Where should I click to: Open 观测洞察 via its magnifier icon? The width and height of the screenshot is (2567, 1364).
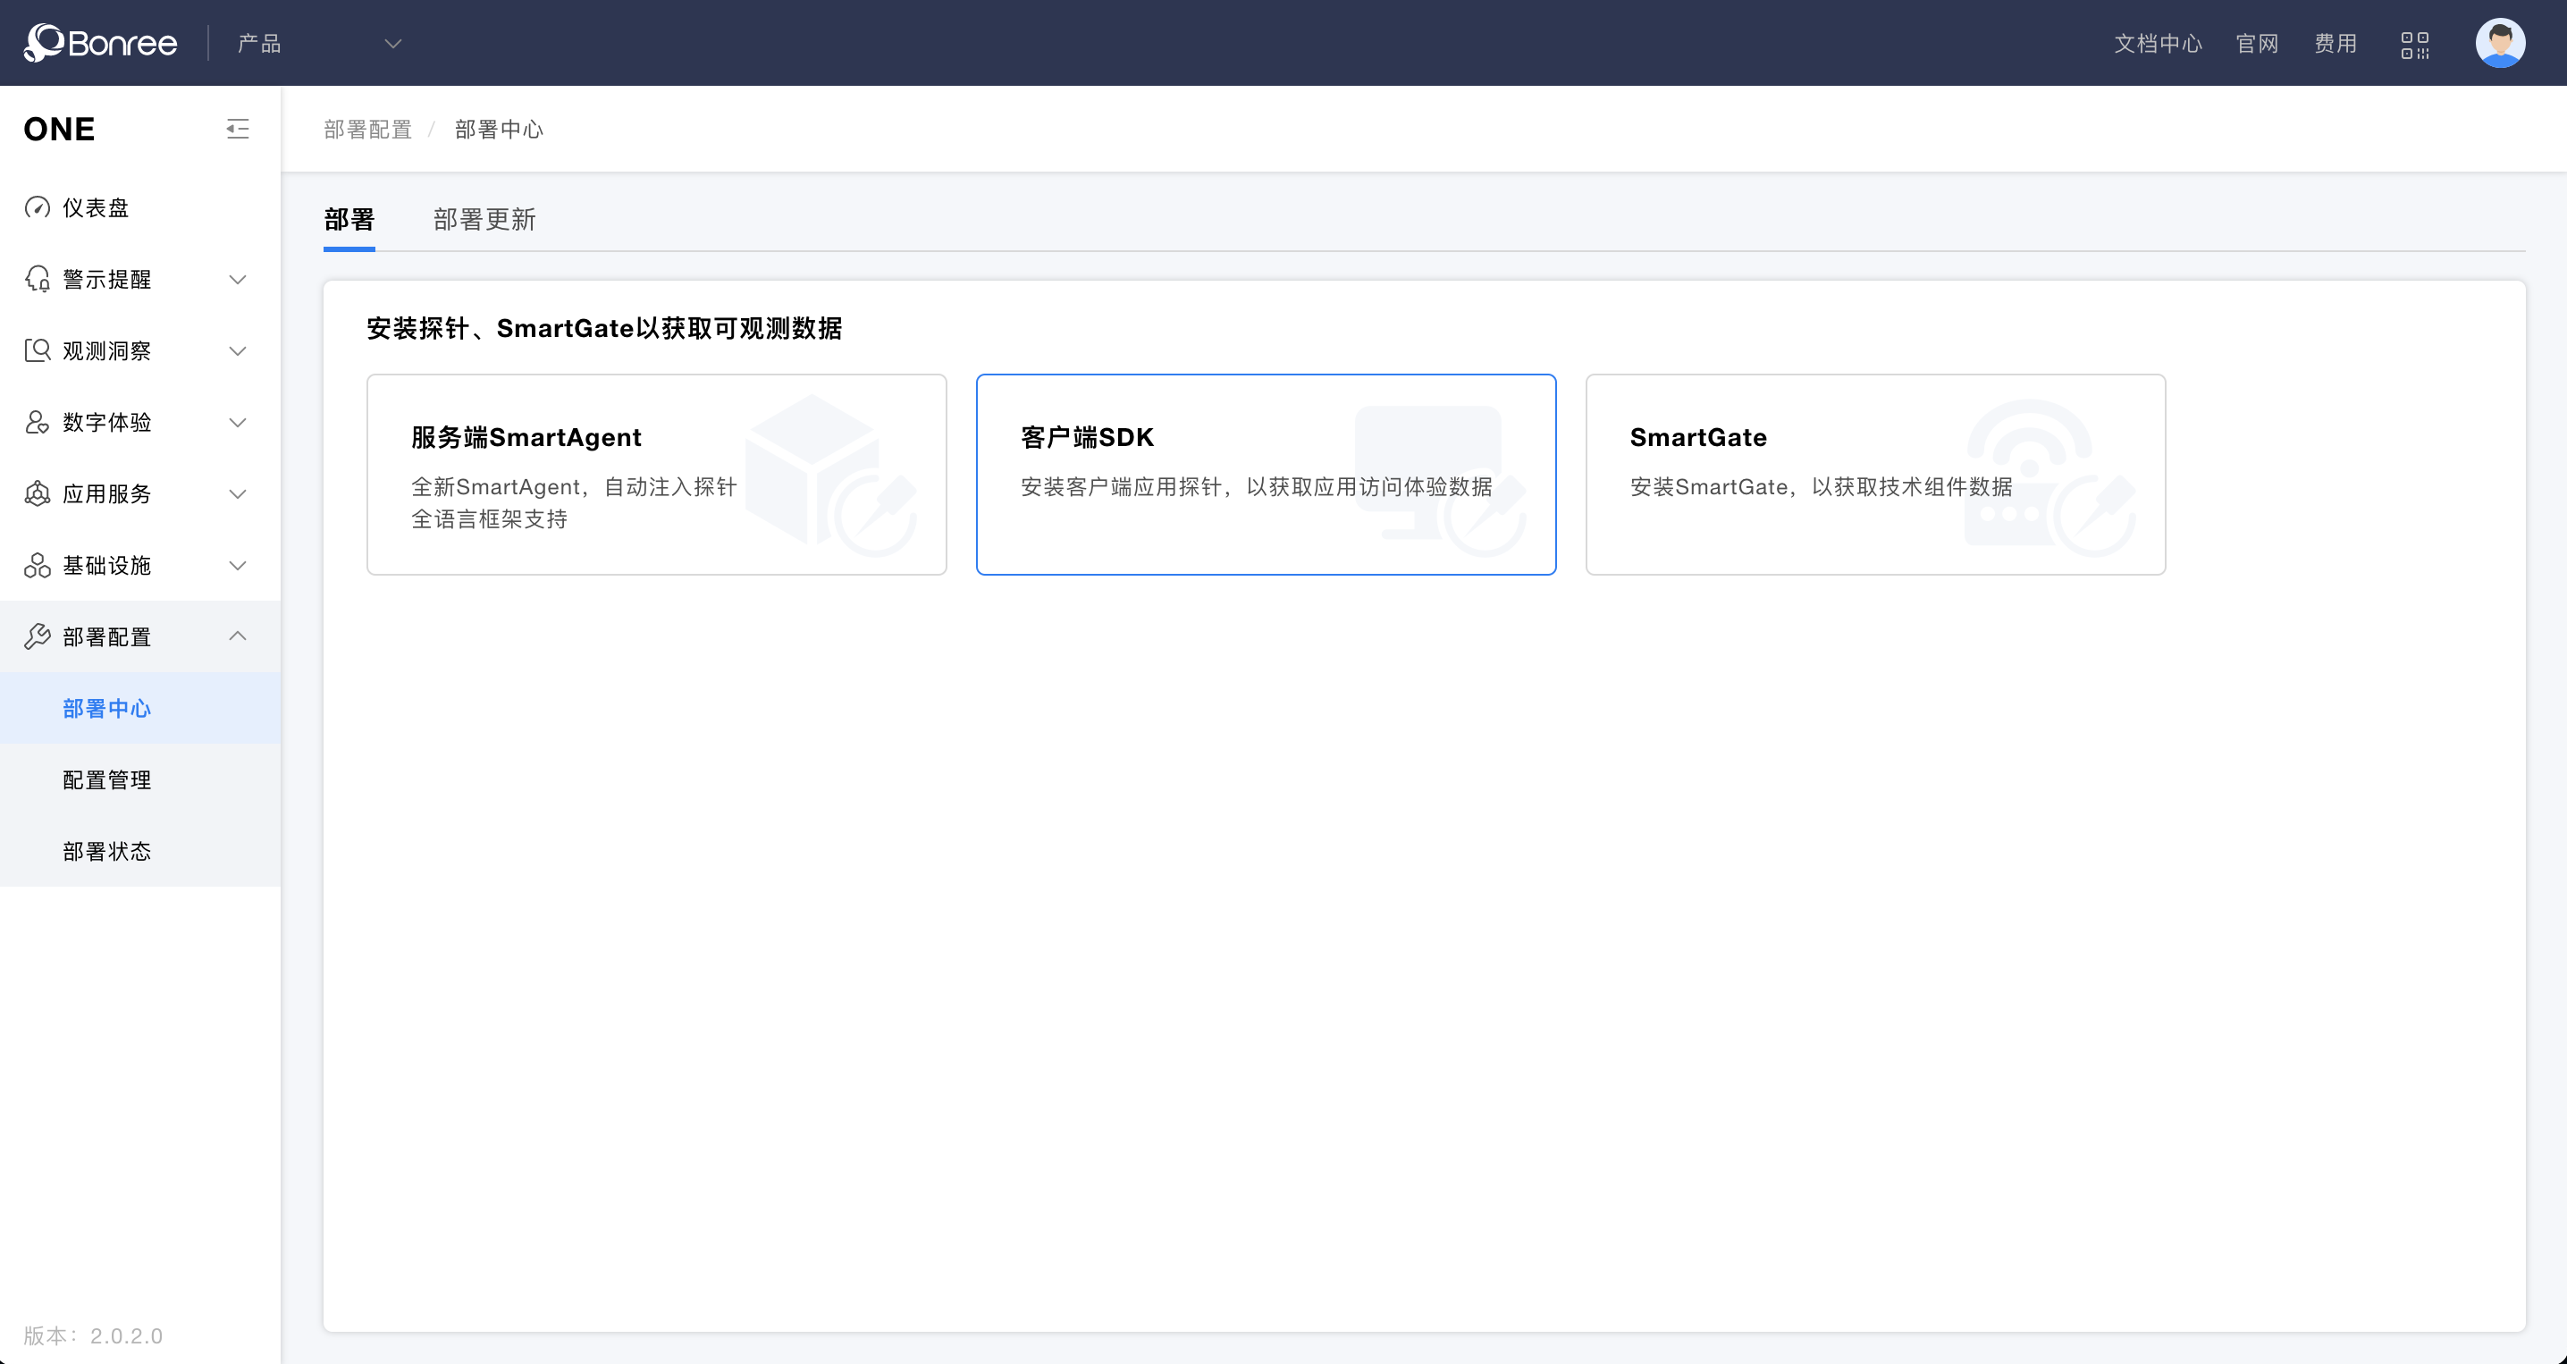pos(37,349)
